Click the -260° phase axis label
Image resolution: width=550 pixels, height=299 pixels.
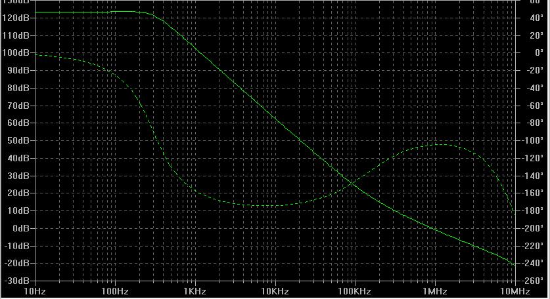[532, 281]
